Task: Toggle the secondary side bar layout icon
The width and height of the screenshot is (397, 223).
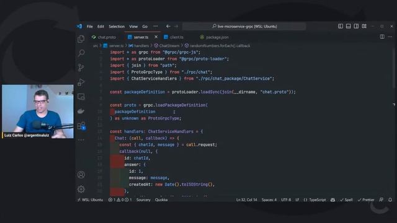Action: pos(356,26)
